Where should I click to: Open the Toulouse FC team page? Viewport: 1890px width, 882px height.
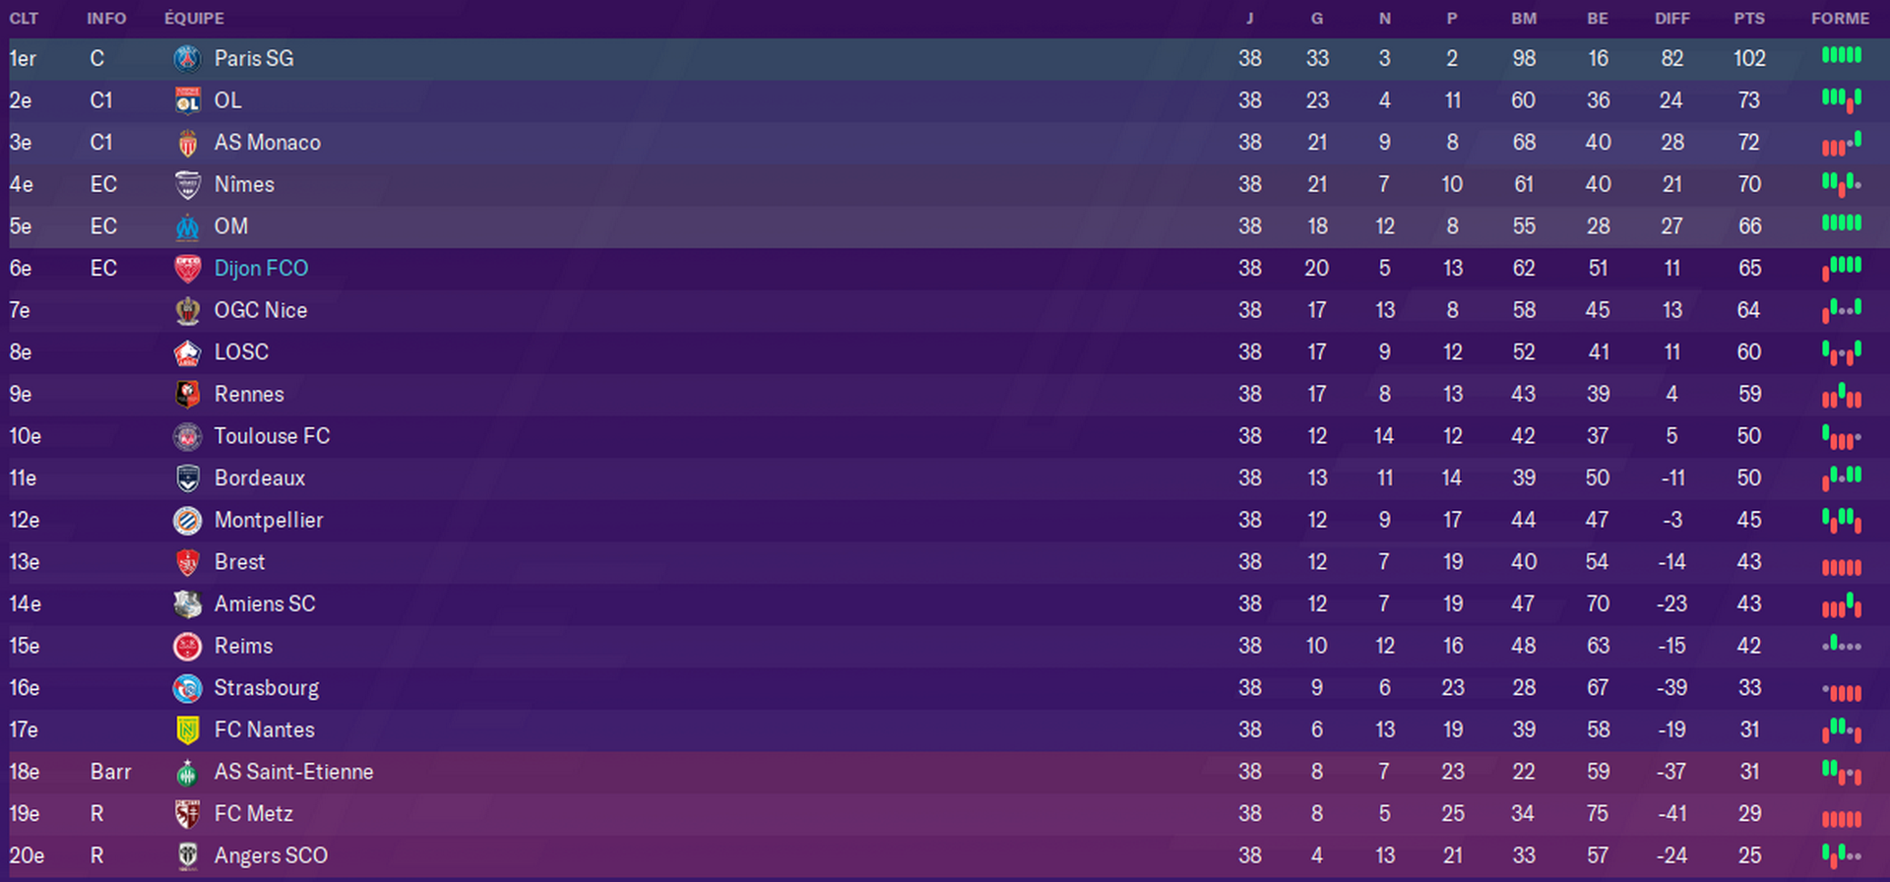[x=272, y=436]
